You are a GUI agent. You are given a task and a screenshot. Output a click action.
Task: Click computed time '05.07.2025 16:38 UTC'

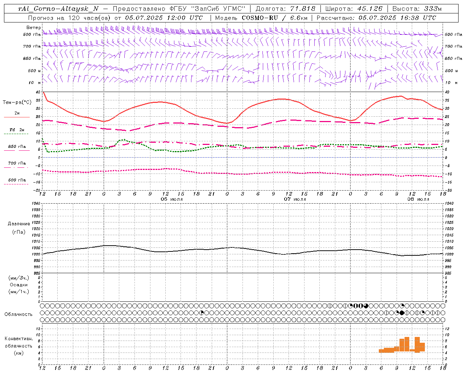pos(397,18)
